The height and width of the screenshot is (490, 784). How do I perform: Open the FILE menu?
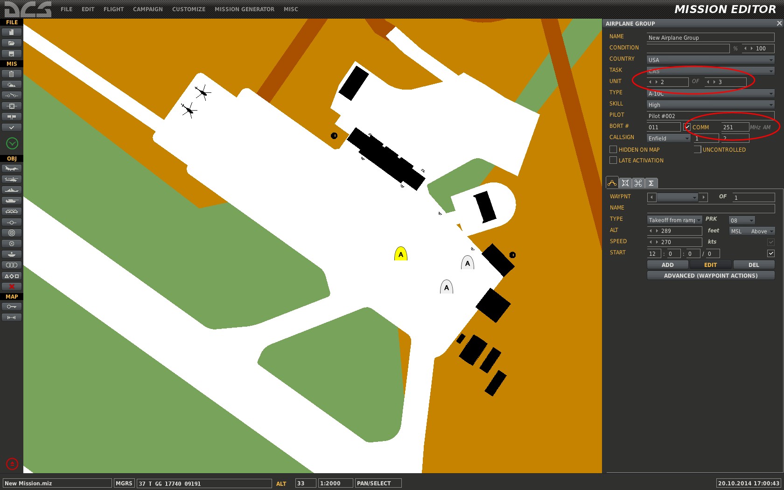66,9
